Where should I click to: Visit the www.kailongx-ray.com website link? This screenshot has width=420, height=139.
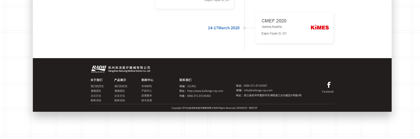(x=205, y=91)
